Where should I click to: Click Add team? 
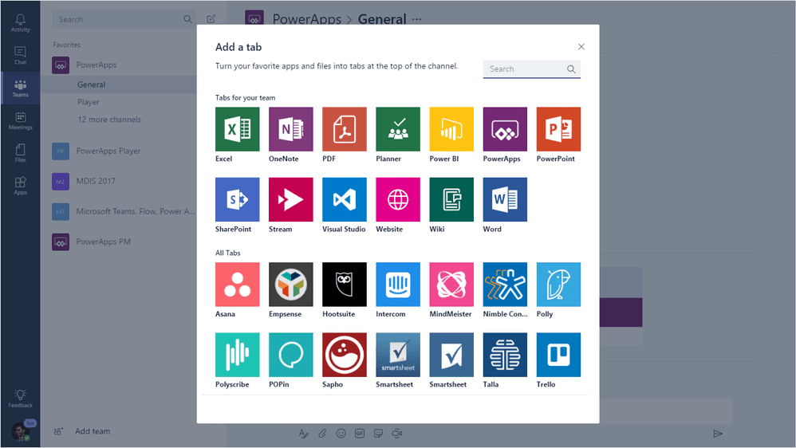[x=82, y=431]
